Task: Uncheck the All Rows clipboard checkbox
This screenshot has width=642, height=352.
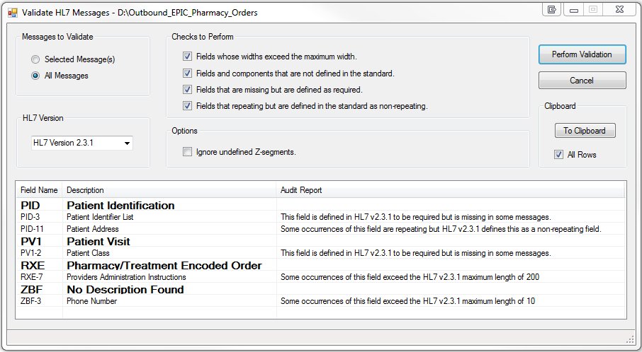Action: coord(558,154)
